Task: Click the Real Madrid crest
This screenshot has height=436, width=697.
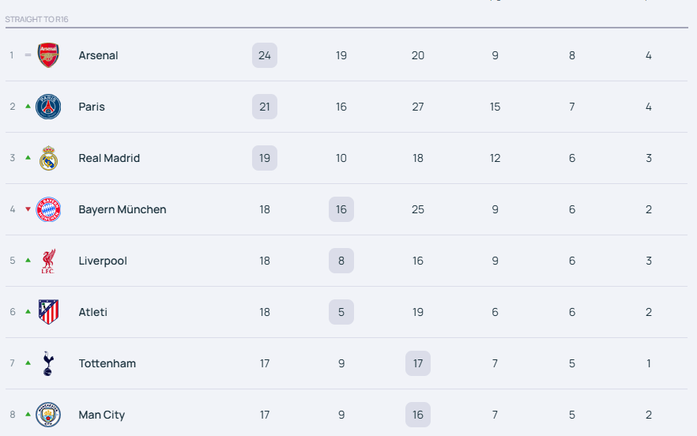Action: pos(48,158)
